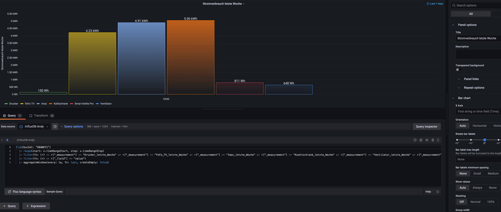Click the Transform tab icon
This screenshot has width=501, height=212.
[x=31, y=115]
